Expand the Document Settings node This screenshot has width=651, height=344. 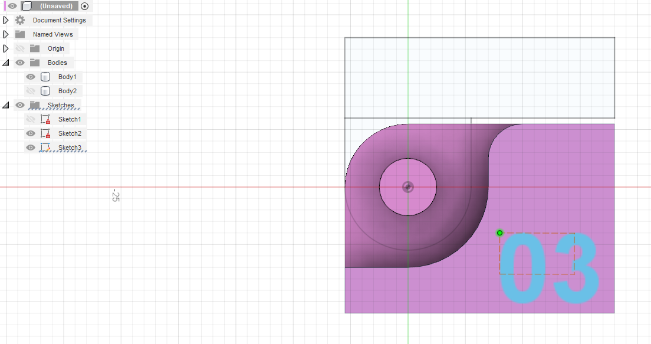coord(6,20)
